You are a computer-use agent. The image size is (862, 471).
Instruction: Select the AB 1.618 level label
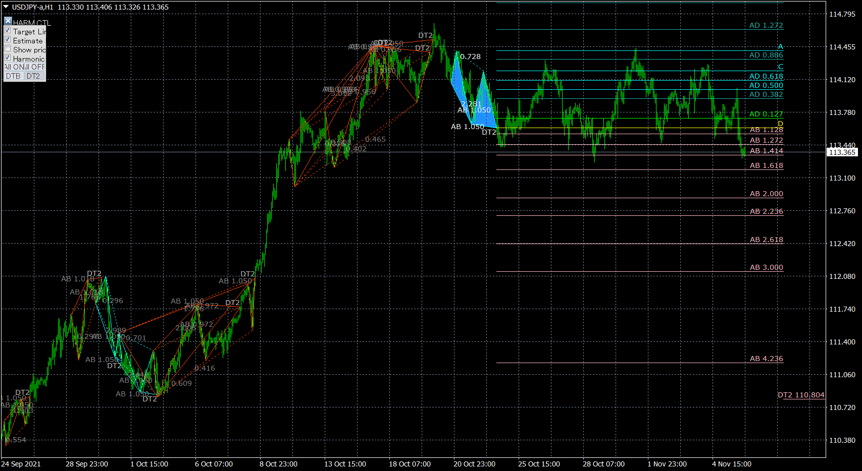(767, 165)
